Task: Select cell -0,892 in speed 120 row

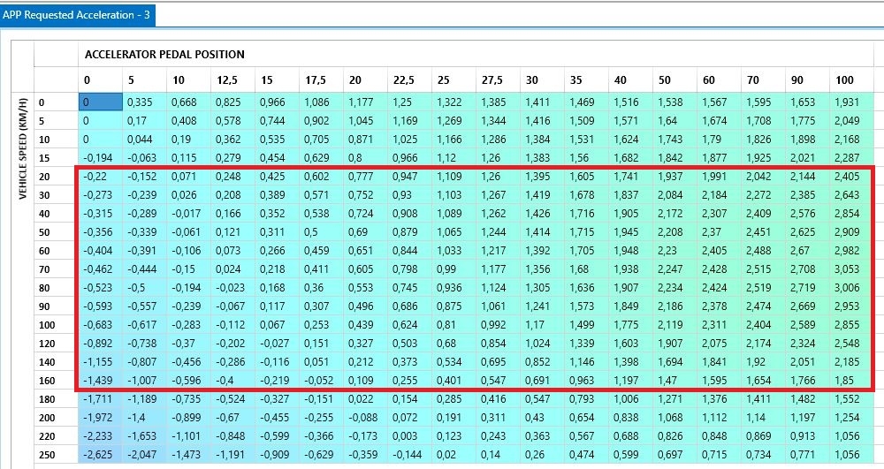Action: [101, 344]
